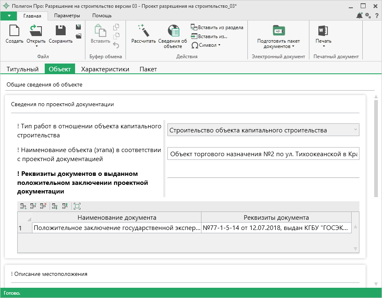Screen dimensions: 382x298
Task: Click the Создать new document icon
Action: coord(14,31)
